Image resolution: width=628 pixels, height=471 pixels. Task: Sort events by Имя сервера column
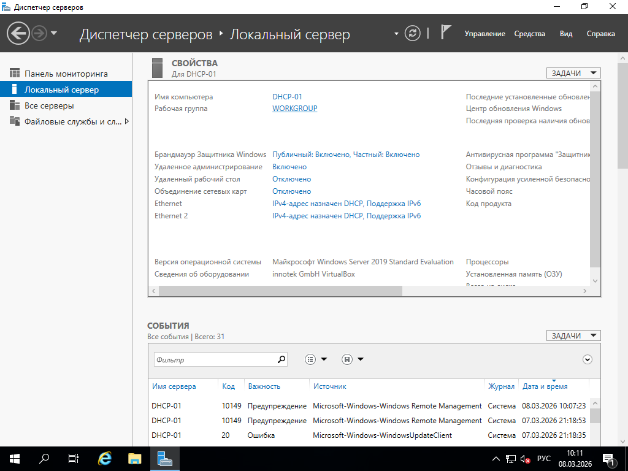[x=174, y=386]
